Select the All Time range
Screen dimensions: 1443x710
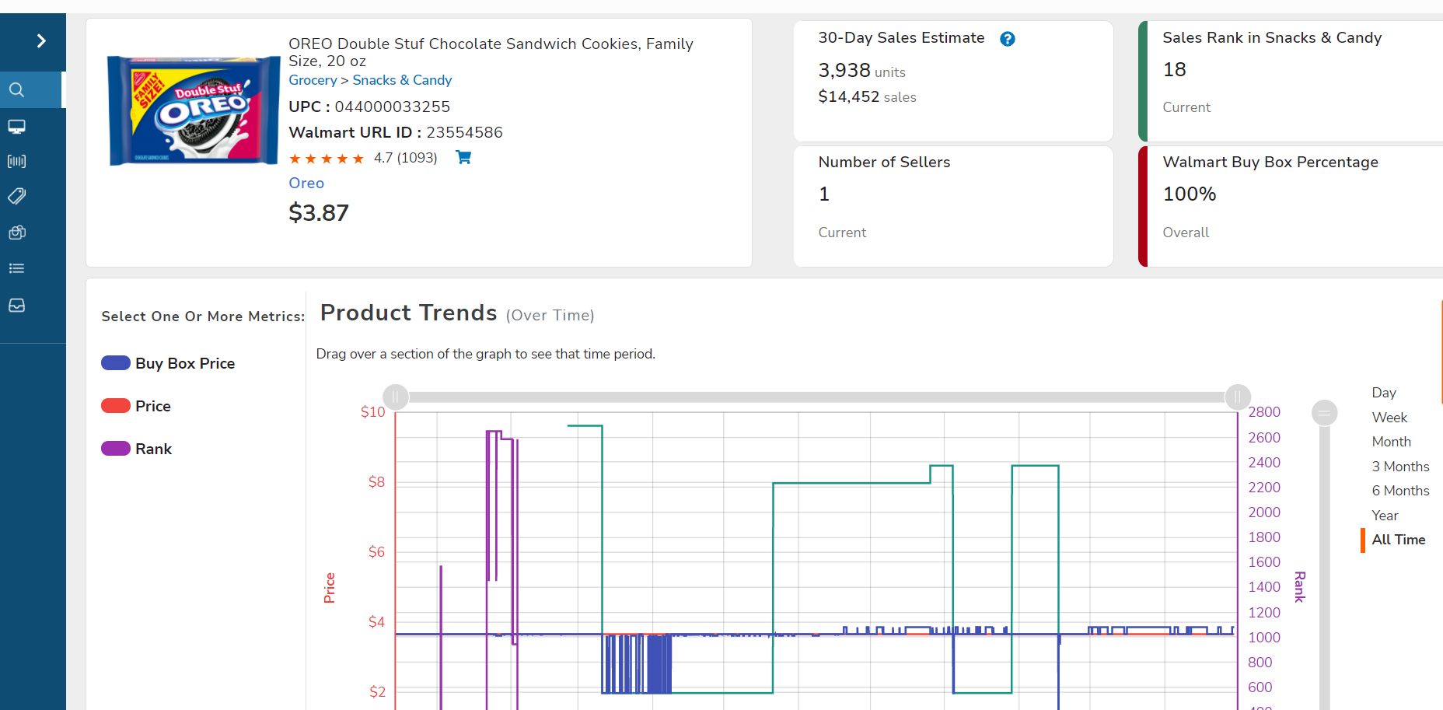(1398, 540)
